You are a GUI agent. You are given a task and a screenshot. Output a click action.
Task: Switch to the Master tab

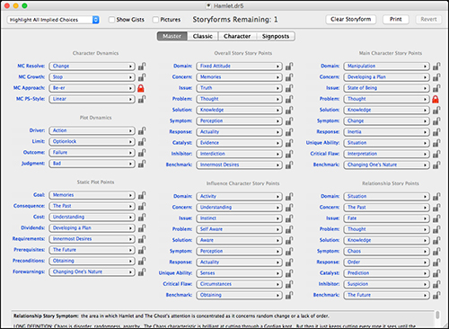coord(172,36)
